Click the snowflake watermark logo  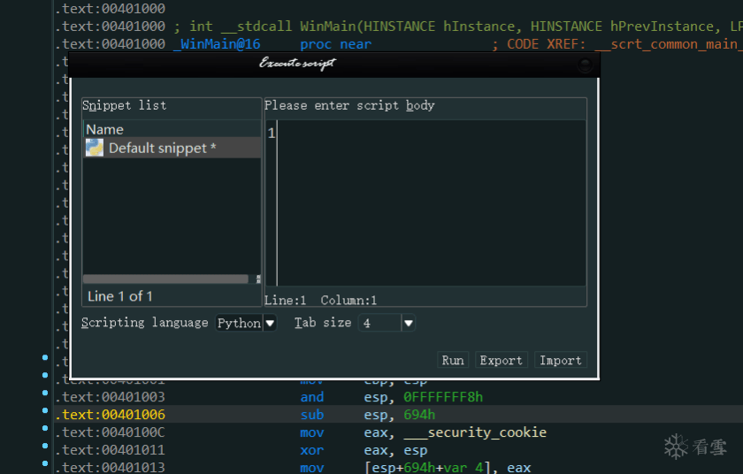[676, 447]
